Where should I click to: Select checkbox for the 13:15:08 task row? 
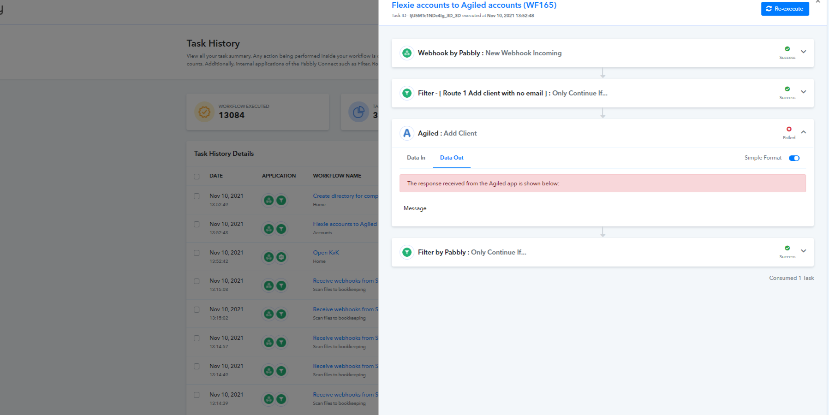197,281
